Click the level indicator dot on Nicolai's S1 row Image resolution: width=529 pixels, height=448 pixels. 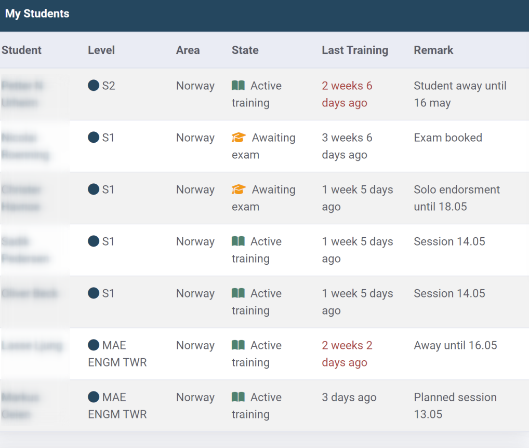[x=94, y=138]
